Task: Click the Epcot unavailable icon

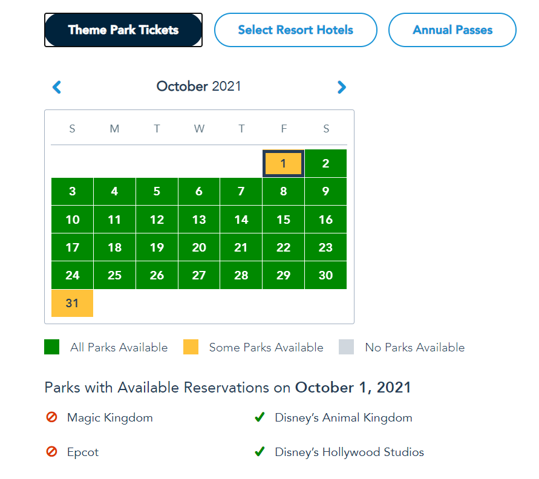Action: (x=51, y=452)
